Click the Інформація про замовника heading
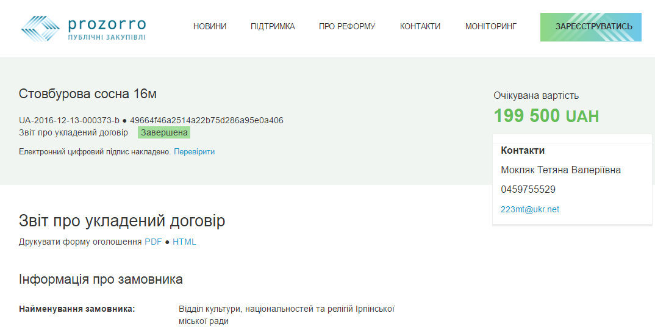The width and height of the screenshot is (655, 327). click(101, 279)
